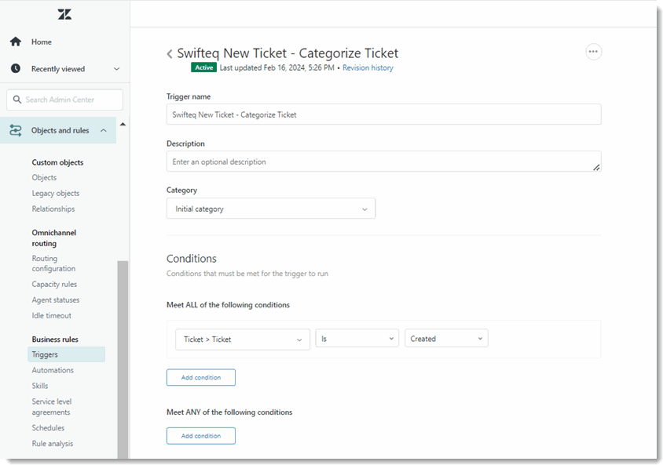Click the Omnichannel routing heading

pyautogui.click(x=53, y=238)
